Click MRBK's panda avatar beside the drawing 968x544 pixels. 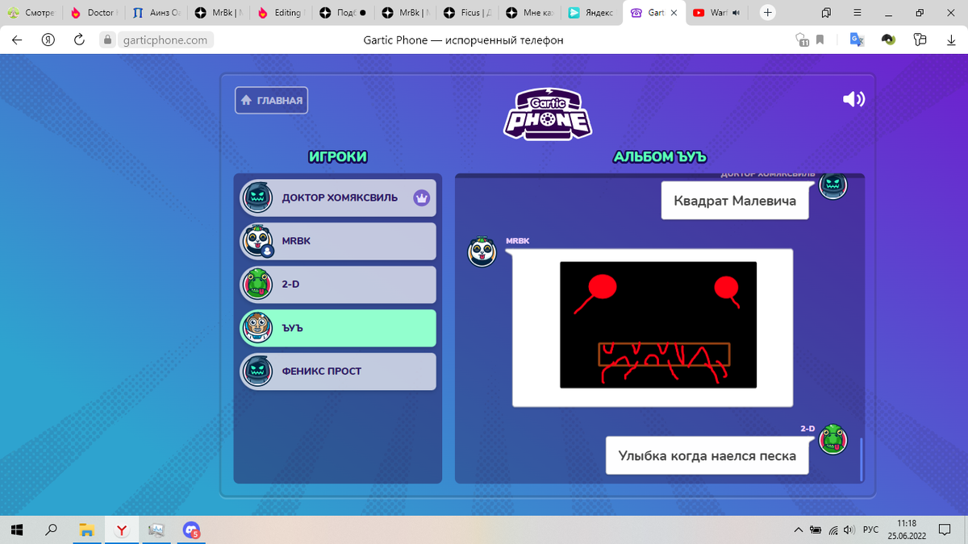pyautogui.click(x=482, y=251)
